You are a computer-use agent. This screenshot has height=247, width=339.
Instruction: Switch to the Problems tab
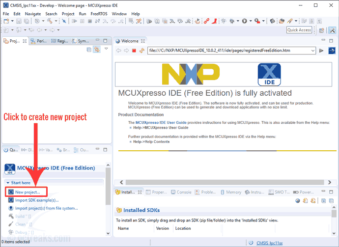click(205, 192)
